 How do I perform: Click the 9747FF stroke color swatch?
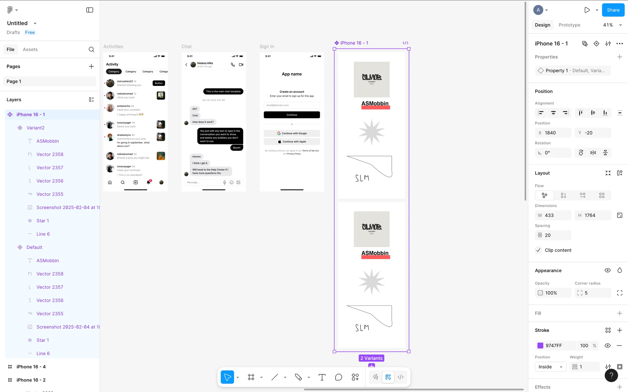(x=540, y=346)
